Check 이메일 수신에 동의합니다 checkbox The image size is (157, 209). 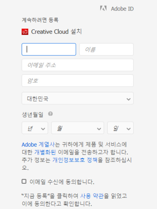(24, 182)
